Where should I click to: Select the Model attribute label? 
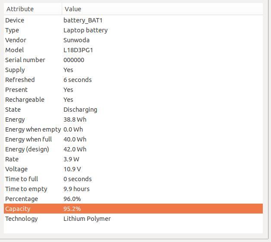pos(15,50)
